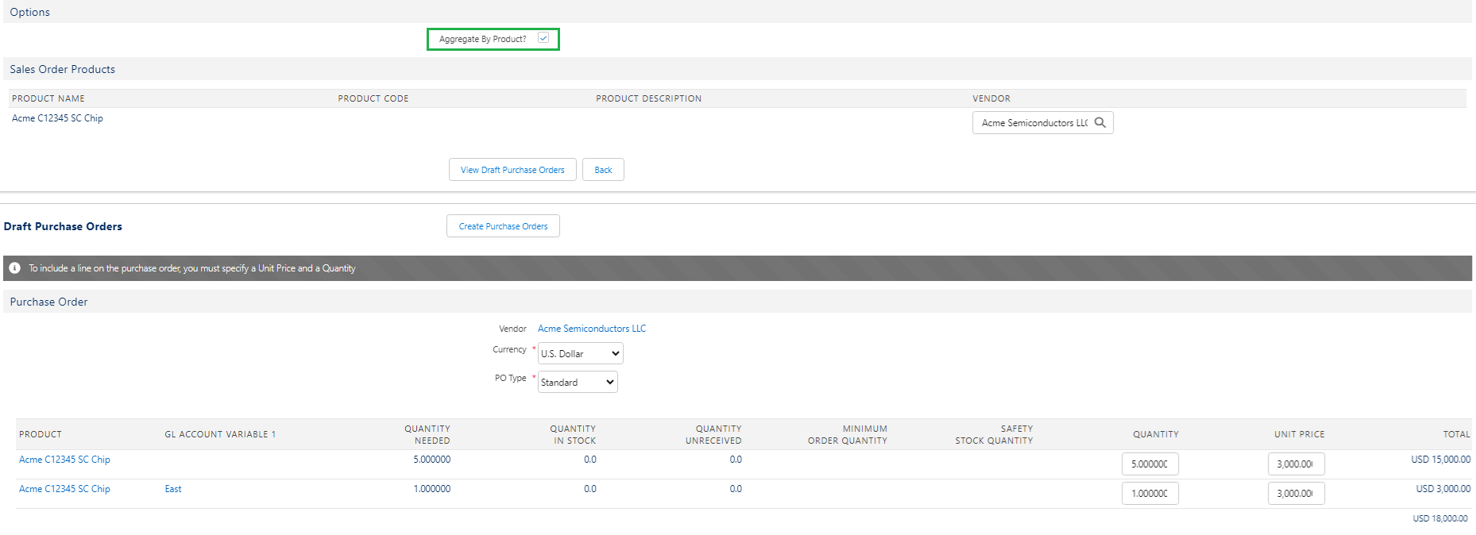This screenshot has width=1476, height=535.
Task: Click the vendor lookup magnifier icon
Action: pos(1100,122)
